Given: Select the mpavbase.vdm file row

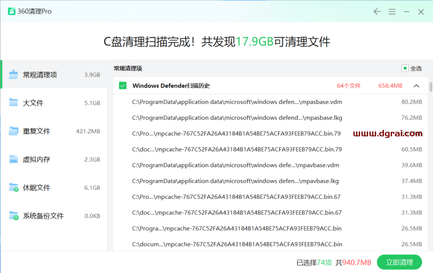Looking at the screenshot, I should click(270, 165).
